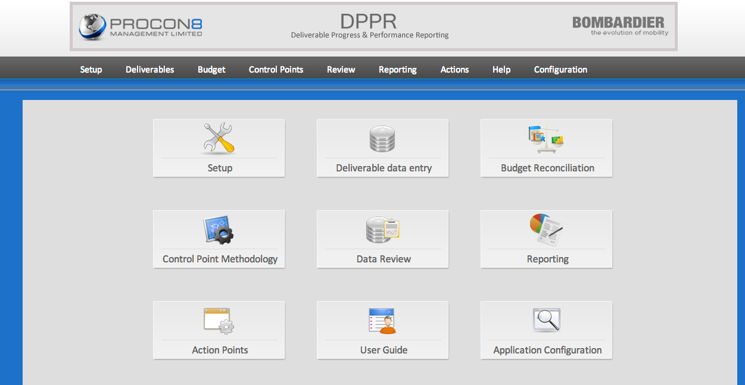Screen dimensions: 745x385
Task: Open the Setup menu in navigation bar
Action: (x=91, y=70)
